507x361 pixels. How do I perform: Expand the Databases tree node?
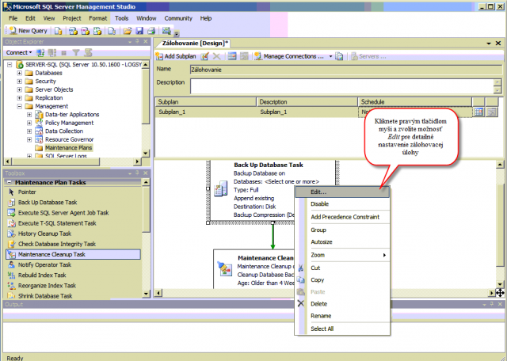pos(19,73)
